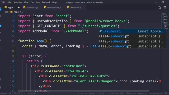Click the Prettier status item
The width and height of the screenshot is (169, 95).
pyautogui.click(x=142, y=93)
